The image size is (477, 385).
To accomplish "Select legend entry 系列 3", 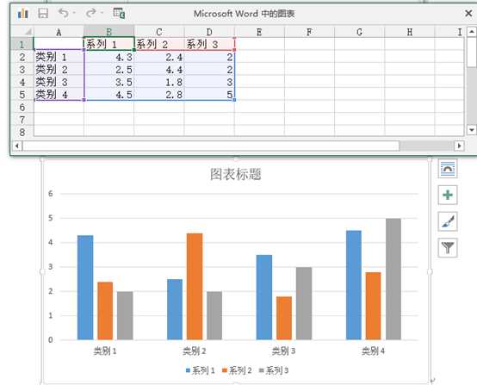I will coord(274,370).
